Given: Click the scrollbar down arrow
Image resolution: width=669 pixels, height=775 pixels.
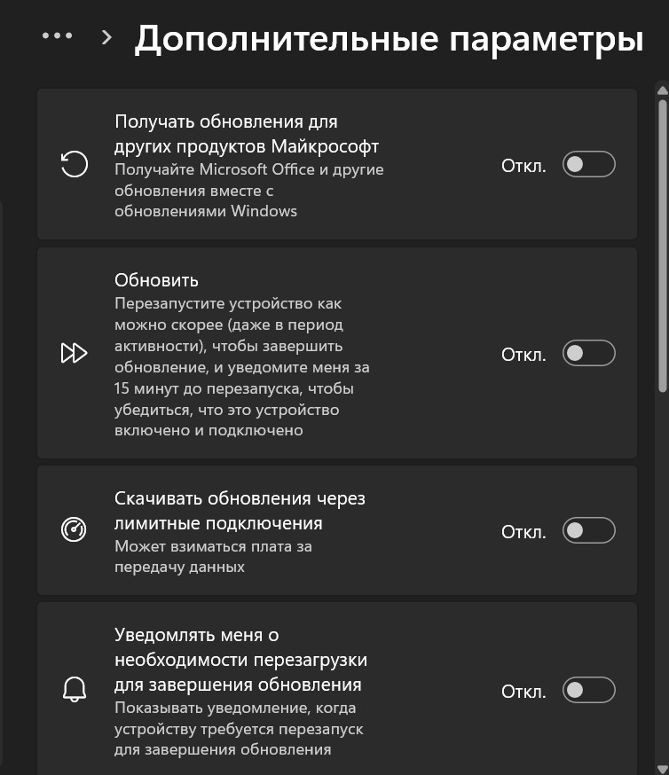Looking at the screenshot, I should pos(663,769).
